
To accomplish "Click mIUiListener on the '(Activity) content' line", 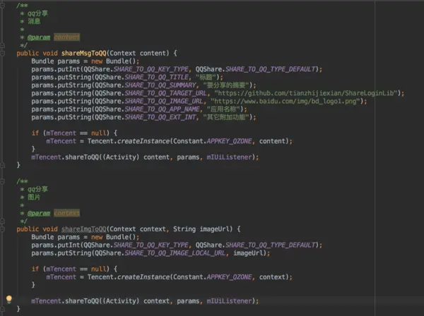I will pos(229,157).
